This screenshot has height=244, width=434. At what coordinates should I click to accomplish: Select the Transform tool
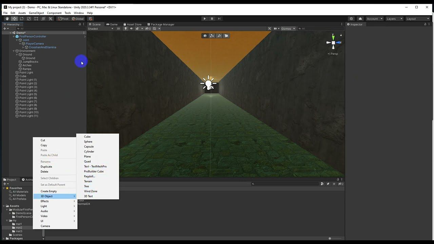pos(43,19)
